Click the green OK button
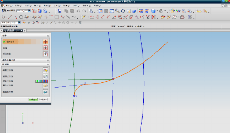This screenshot has height=133, width=230. click(x=33, y=100)
